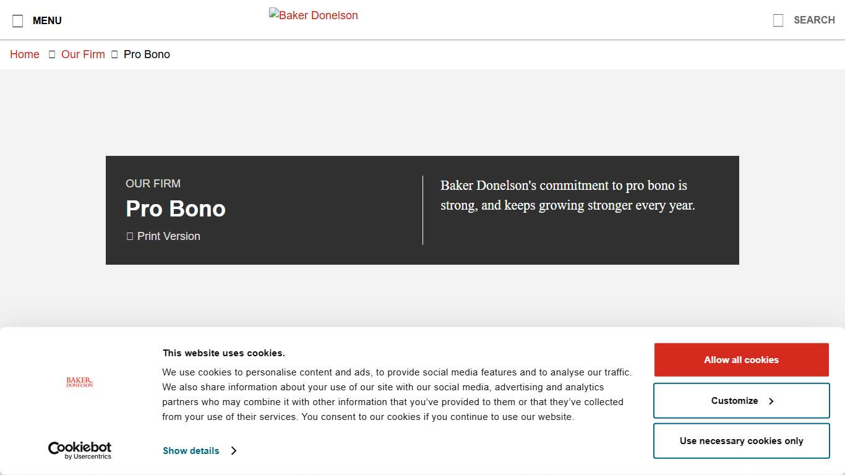Click the arrow beside Show details
This screenshot has width=845, height=475.
234,450
